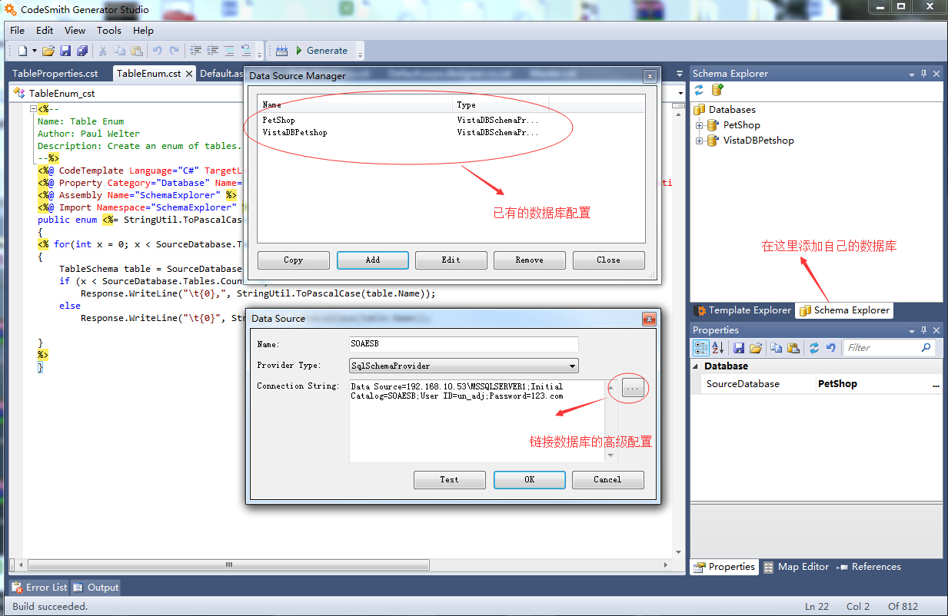Expand the VistaDBPetshop database node
The height and width of the screenshot is (616, 948).
(x=699, y=141)
